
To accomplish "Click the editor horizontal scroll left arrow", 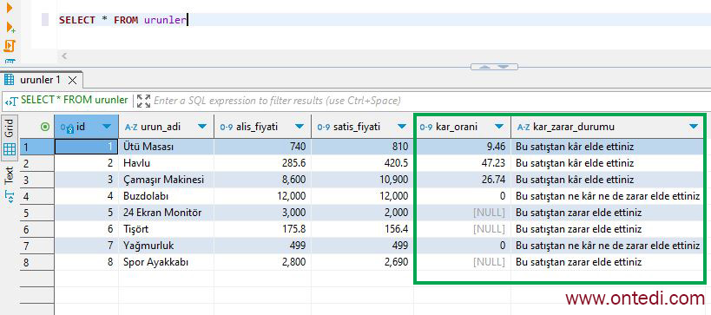I will coord(64,56).
